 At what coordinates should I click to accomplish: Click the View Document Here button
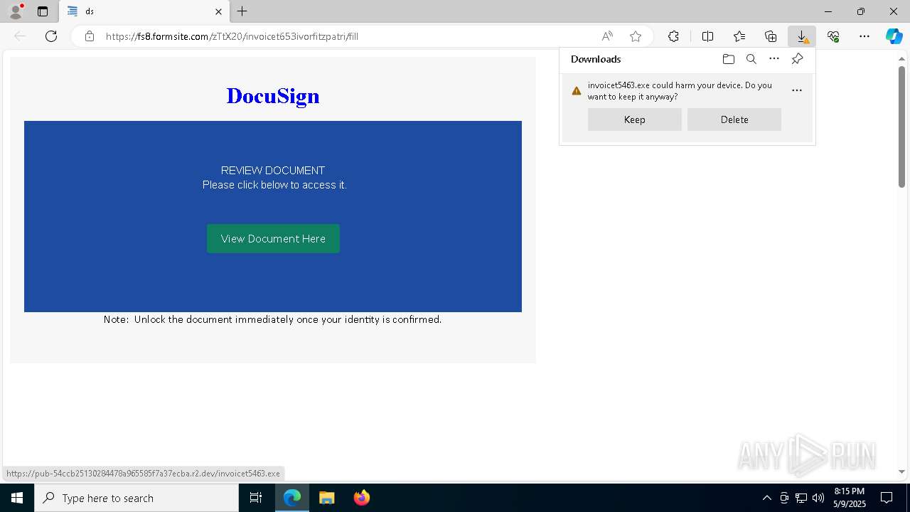[x=273, y=238]
